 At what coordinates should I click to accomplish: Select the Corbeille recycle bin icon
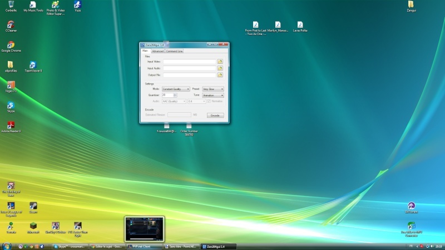11,7
